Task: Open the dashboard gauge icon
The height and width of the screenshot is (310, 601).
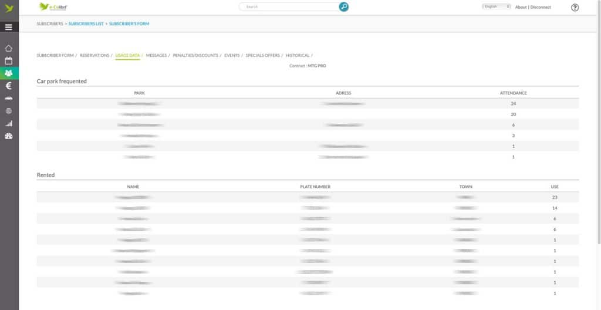Action: [8, 136]
